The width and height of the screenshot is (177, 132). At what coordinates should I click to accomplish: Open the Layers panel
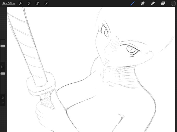tap(163, 3)
